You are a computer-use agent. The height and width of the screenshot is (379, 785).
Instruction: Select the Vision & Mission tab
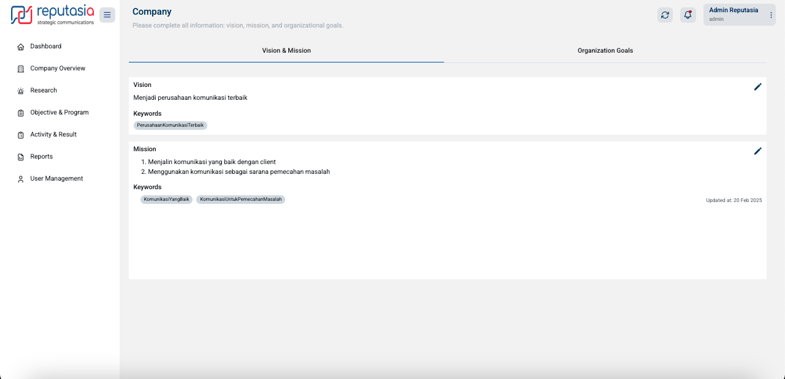[x=286, y=50]
